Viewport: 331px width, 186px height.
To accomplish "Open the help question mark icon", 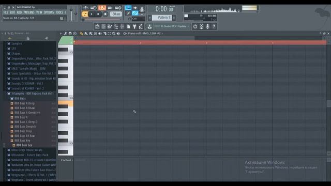I will (x=214, y=26).
